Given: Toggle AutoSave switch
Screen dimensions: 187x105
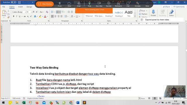Looking at the screenshot, I should pos(13,2).
